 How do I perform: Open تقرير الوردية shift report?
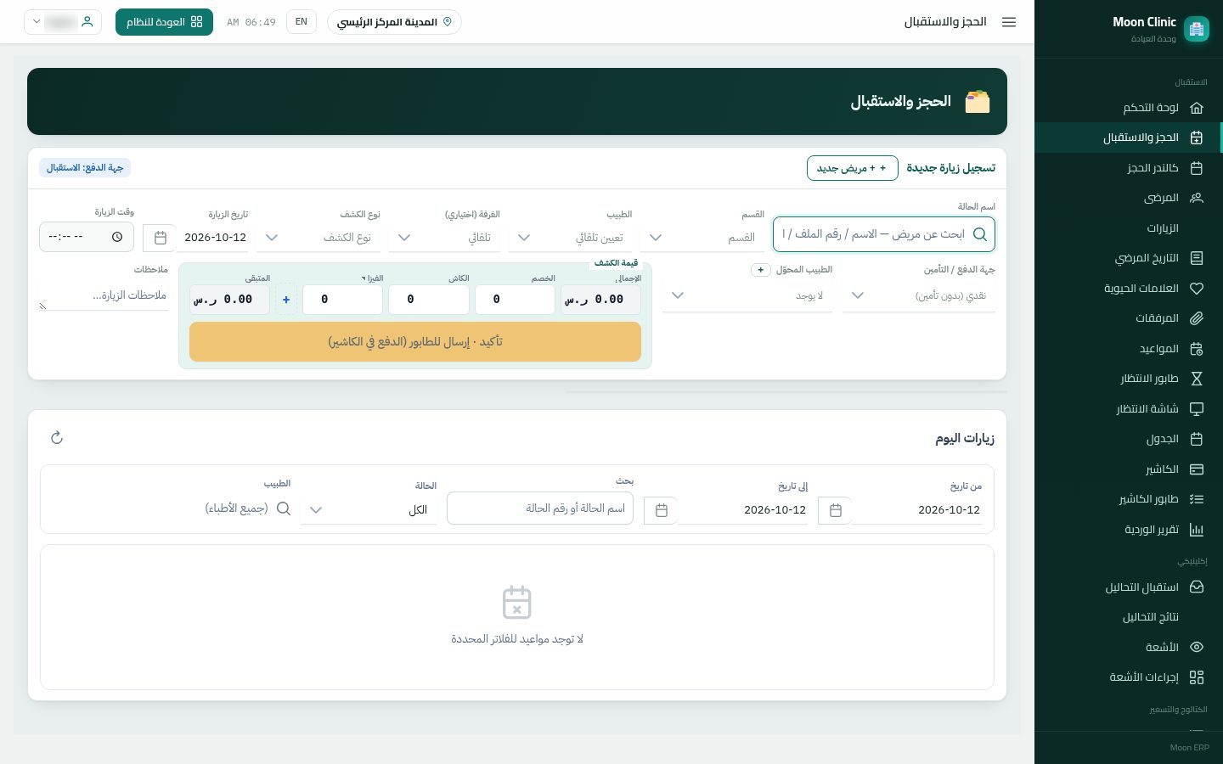[1128, 530]
